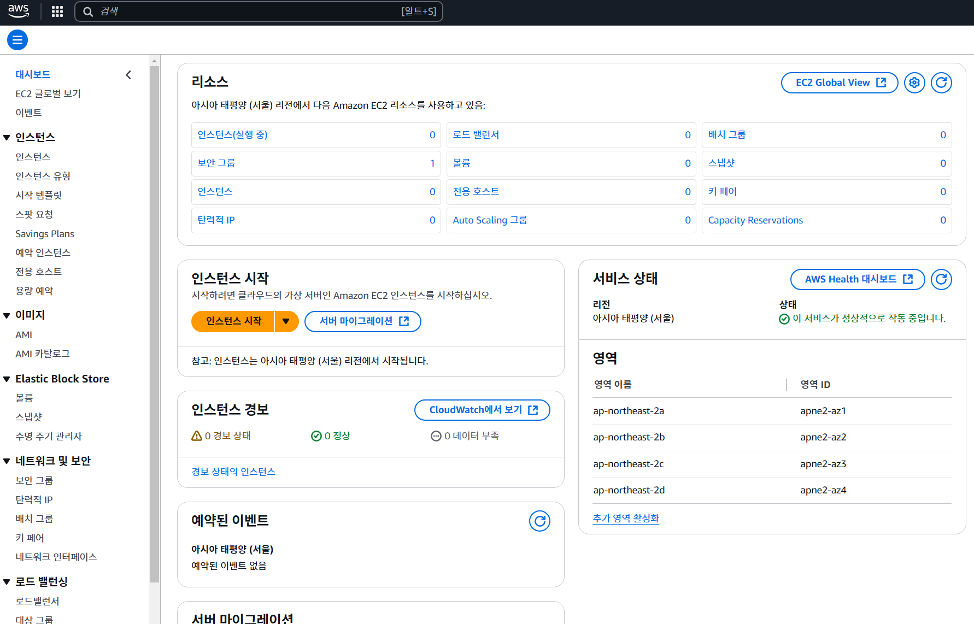The height and width of the screenshot is (624, 974).
Task: Open 용량 예약 in the sidebar
Action: [x=34, y=291]
